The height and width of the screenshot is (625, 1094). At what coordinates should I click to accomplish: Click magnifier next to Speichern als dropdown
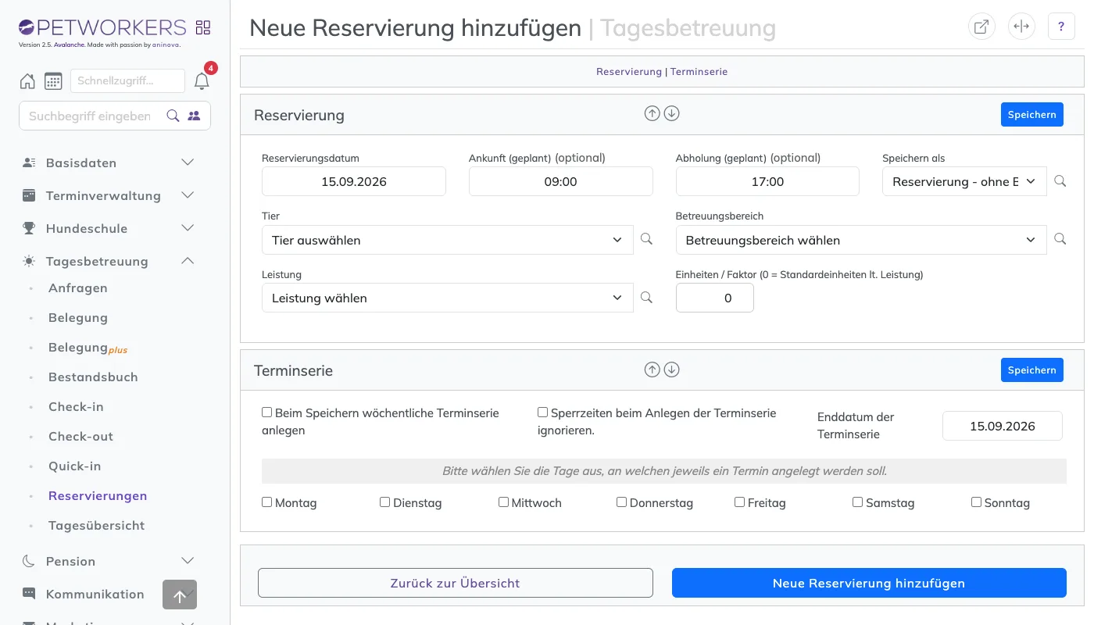tap(1060, 181)
